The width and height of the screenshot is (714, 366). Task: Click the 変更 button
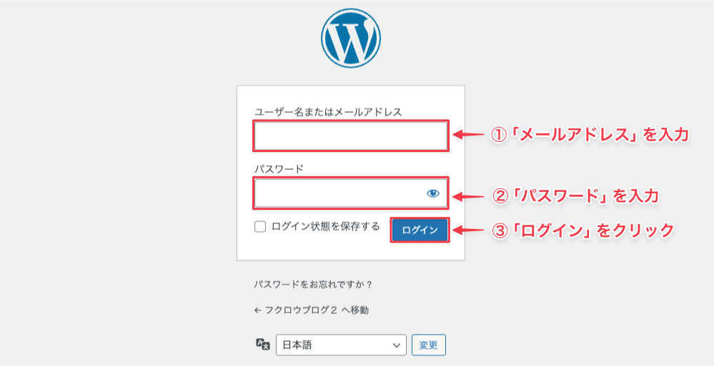[429, 345]
